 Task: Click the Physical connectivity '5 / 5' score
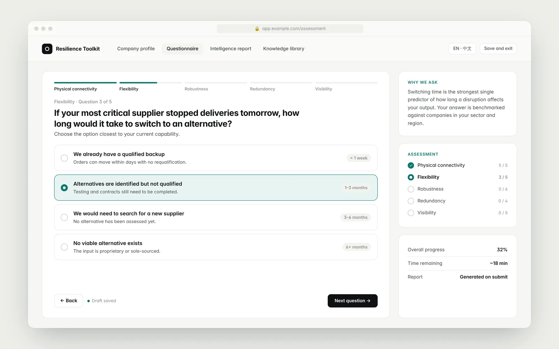pyautogui.click(x=503, y=165)
